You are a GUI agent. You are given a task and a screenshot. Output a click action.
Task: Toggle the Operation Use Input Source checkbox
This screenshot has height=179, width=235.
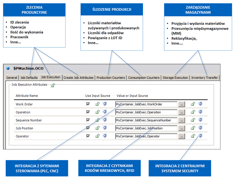pyautogui.click(x=88, y=112)
